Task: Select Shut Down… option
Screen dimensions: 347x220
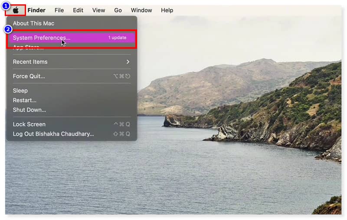Action: coord(72,110)
